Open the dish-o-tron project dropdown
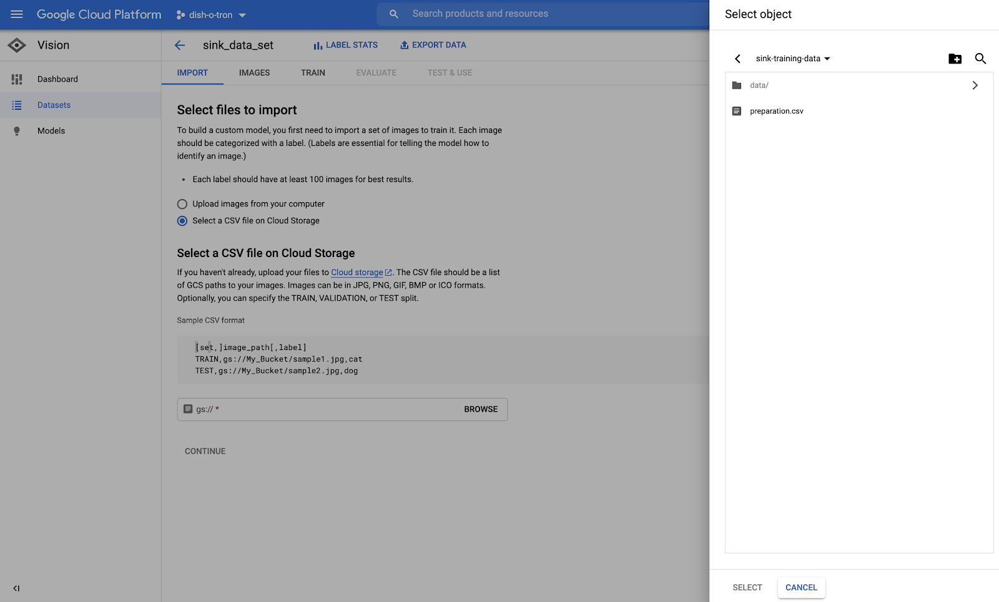The width and height of the screenshot is (999, 602). coord(211,15)
